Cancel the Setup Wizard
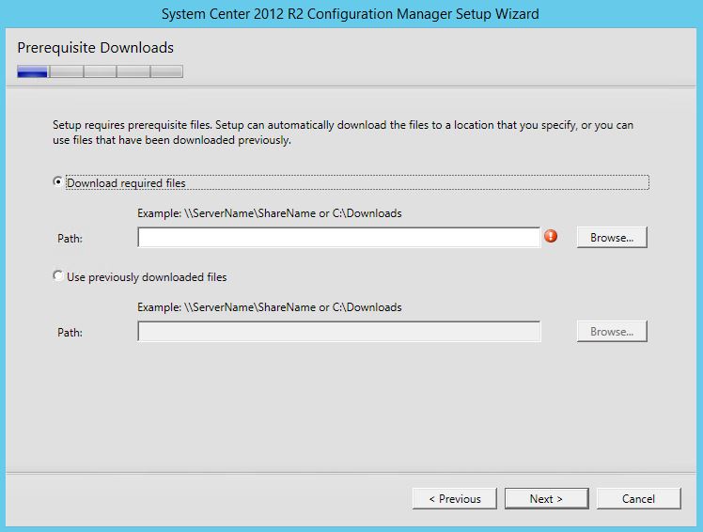Screen dimensions: 703x532 point(638,498)
